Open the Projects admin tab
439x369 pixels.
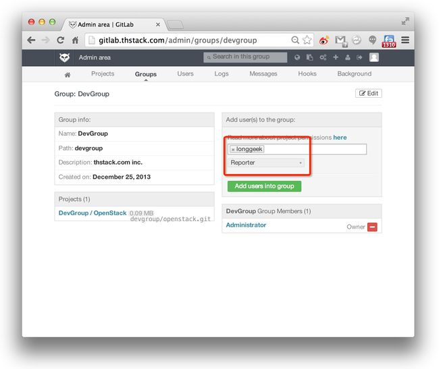[103, 74]
